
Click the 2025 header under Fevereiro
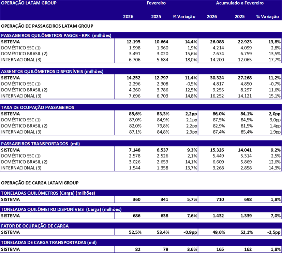[x=156, y=17]
